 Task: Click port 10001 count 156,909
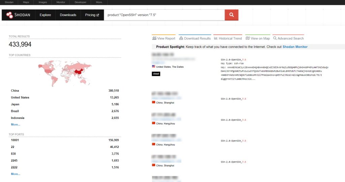point(114,140)
